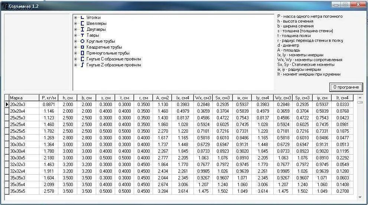
Task: Click the Швеллеры channel profile icon
Action: pyautogui.click(x=82, y=23)
